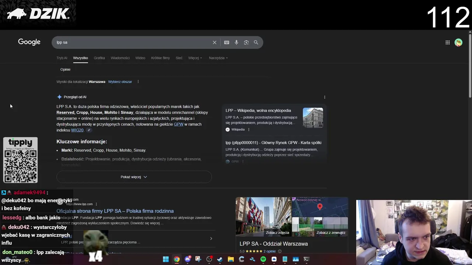Expand AI overview with Pokaż więcej
The width and height of the screenshot is (472, 265).
[134, 177]
